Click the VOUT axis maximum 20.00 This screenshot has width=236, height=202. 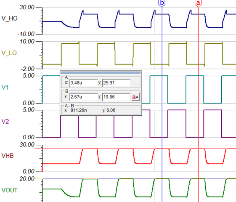(x=27, y=179)
